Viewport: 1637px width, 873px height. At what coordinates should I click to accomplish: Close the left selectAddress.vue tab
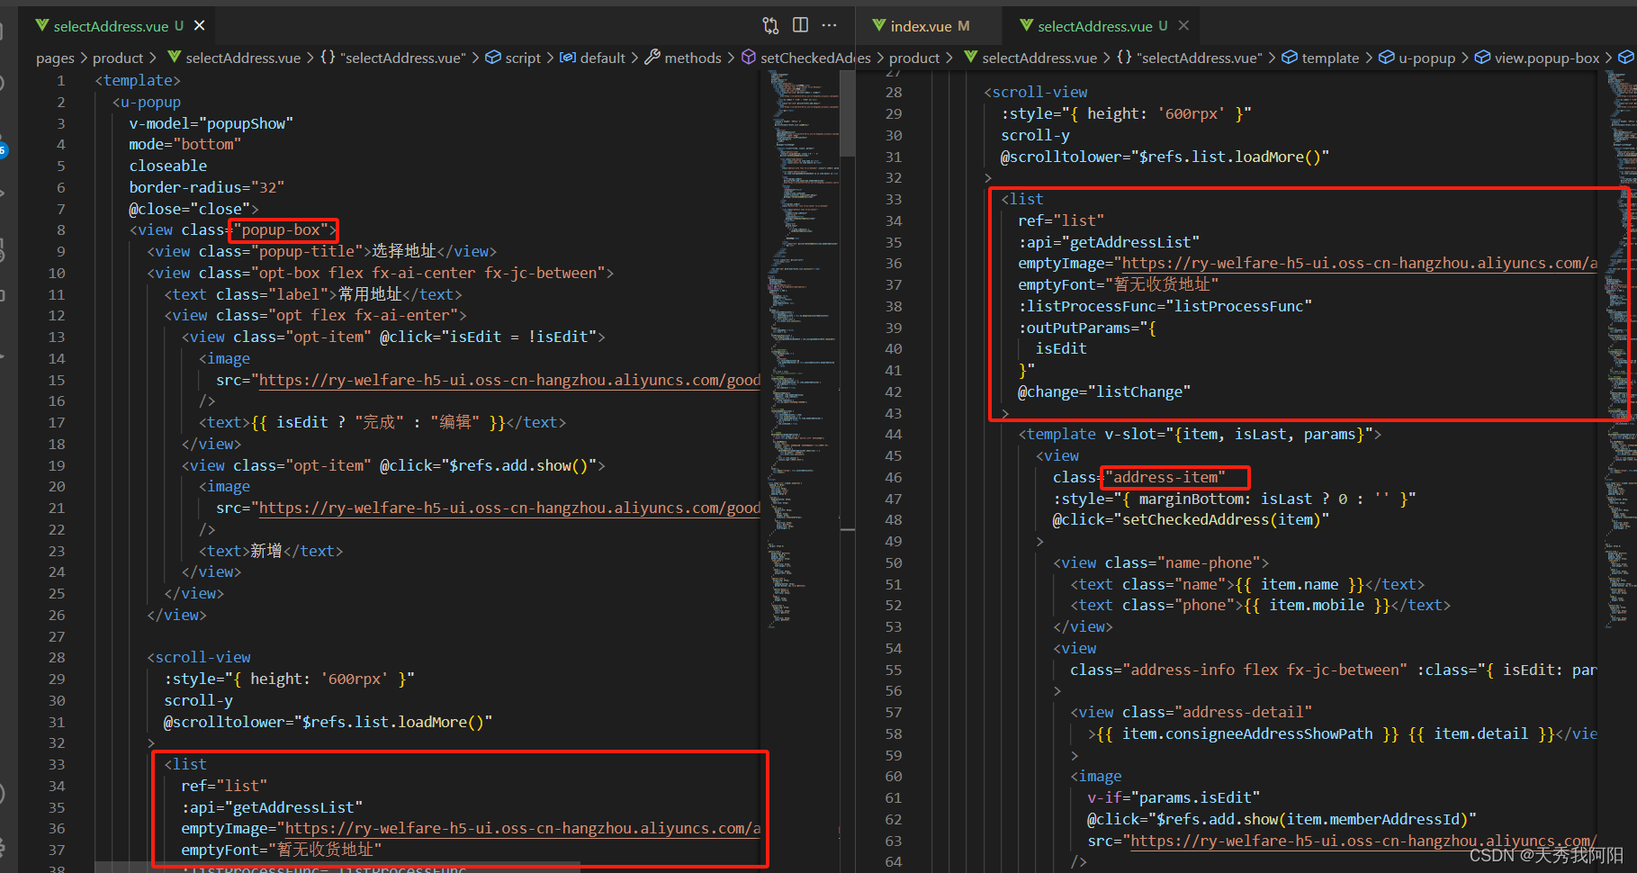(x=200, y=25)
